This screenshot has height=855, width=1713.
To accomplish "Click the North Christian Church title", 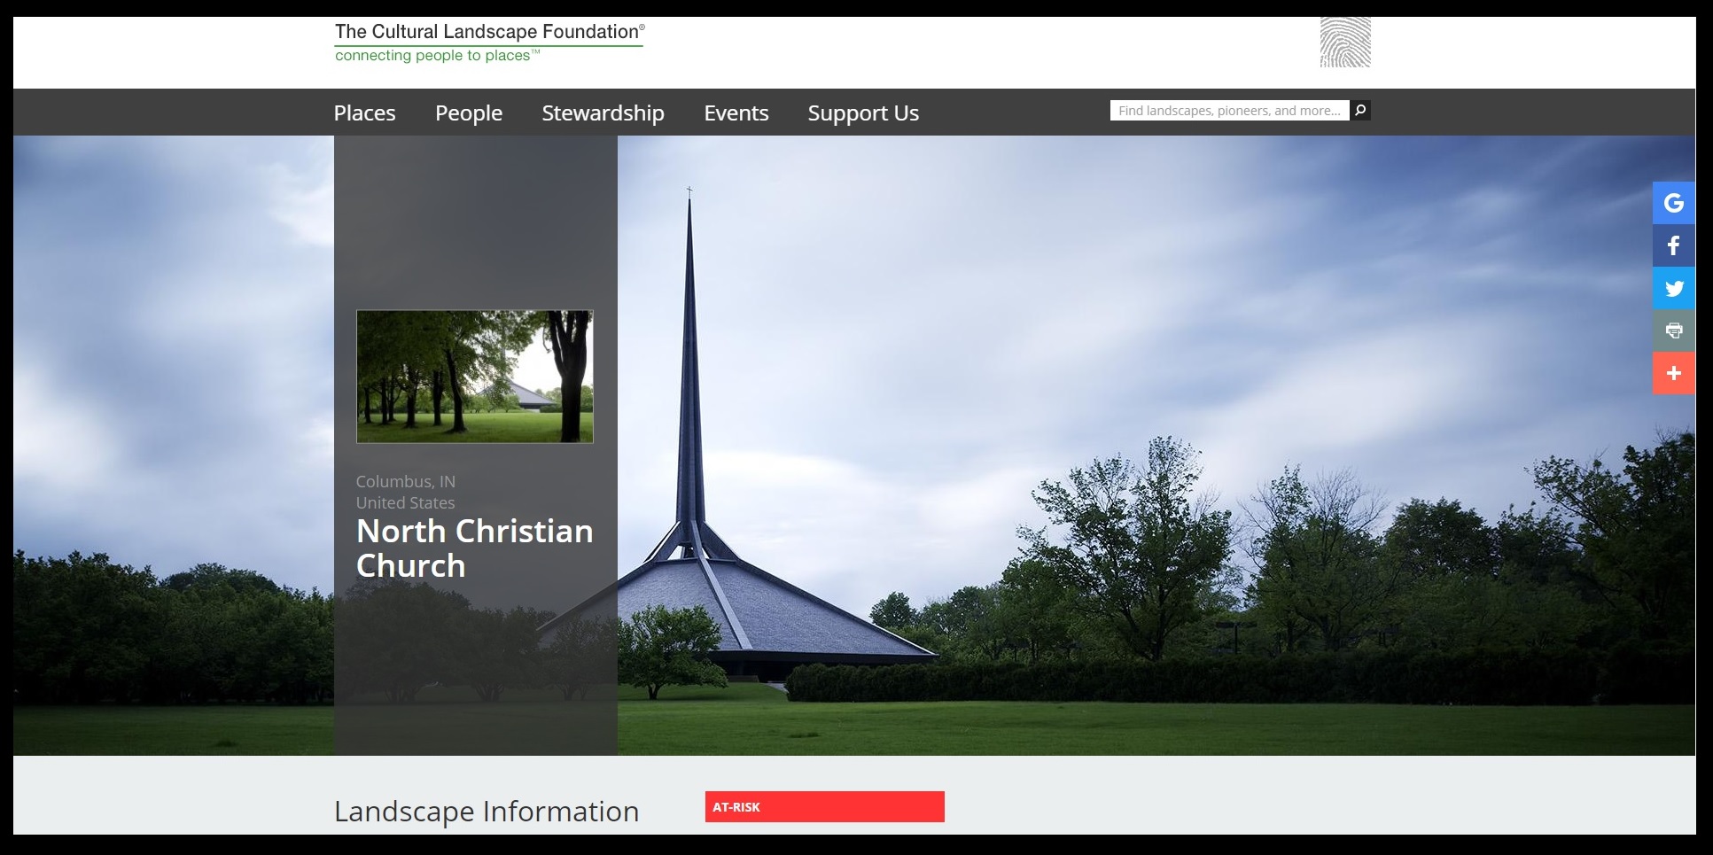I will point(474,548).
